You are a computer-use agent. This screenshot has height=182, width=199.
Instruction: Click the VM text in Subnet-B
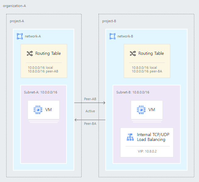[152, 110]
